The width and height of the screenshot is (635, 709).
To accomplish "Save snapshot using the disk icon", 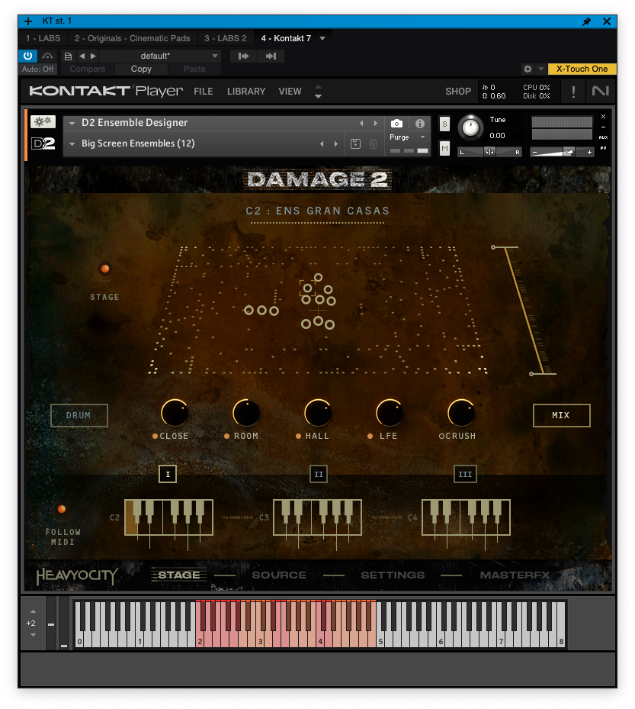I will [x=355, y=143].
